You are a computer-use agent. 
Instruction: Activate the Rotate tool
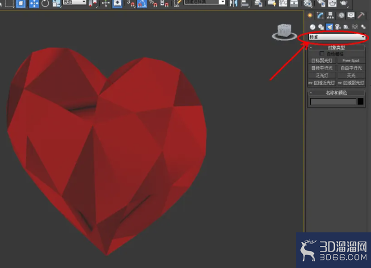pyautogui.click(x=45, y=4)
